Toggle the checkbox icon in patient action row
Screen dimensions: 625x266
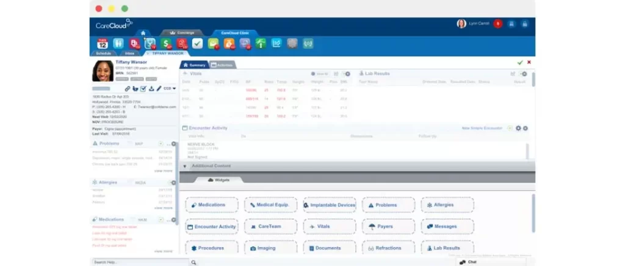[x=143, y=88]
